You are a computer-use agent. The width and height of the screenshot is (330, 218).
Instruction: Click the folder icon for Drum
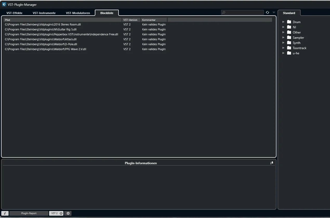289,22
